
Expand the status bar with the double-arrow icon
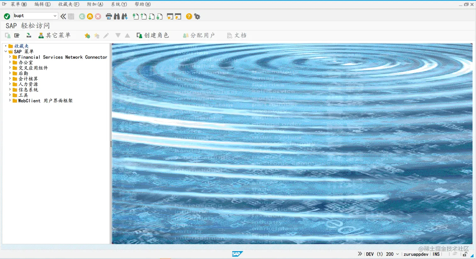(x=360, y=254)
